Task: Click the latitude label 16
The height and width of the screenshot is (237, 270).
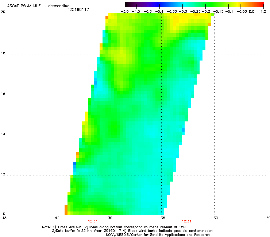Action: point(3,94)
